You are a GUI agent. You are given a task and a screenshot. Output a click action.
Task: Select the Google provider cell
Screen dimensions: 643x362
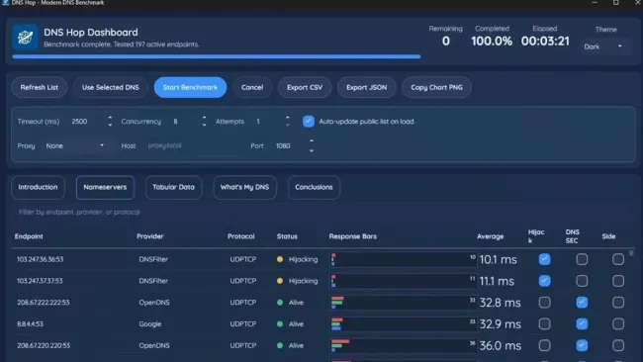(150, 323)
